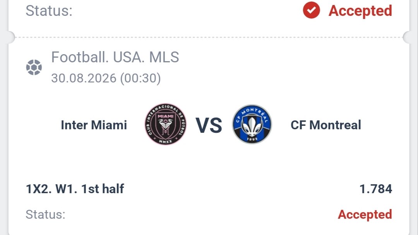Open the Football. USA. MLS league title

click(115, 57)
